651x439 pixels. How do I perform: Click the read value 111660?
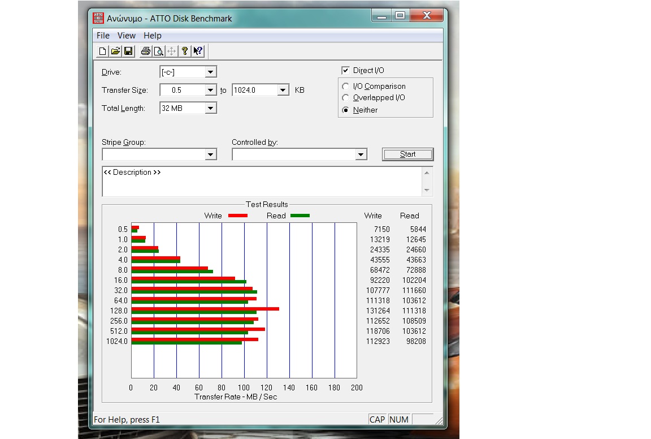coord(414,291)
